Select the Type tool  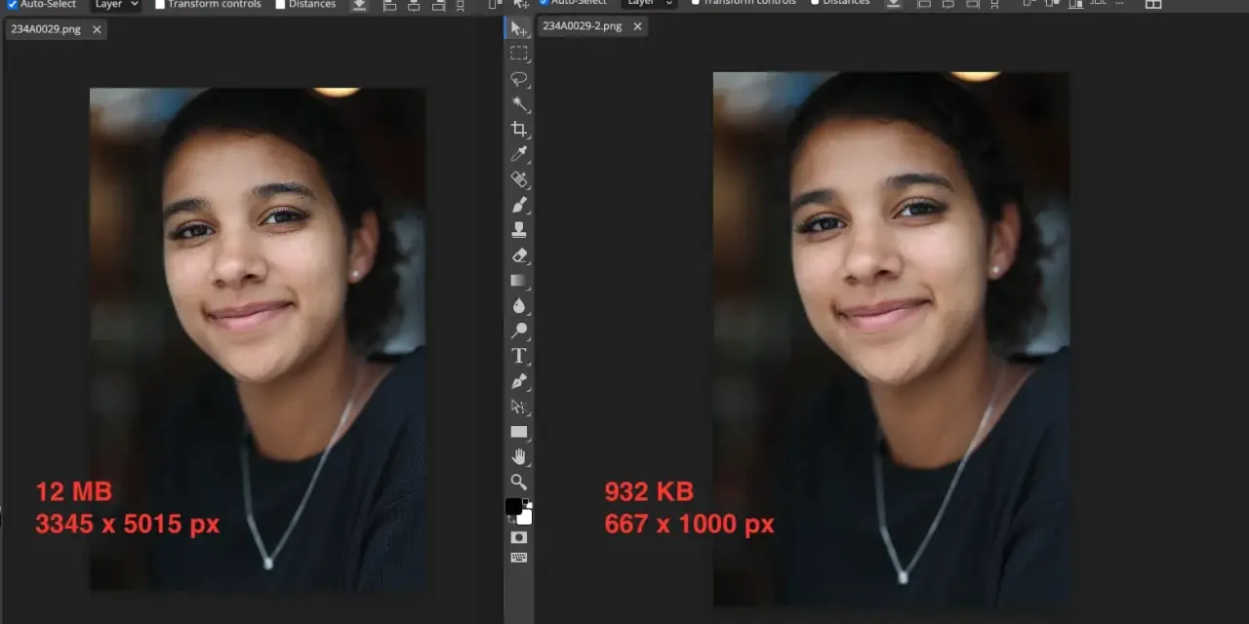coord(519,356)
